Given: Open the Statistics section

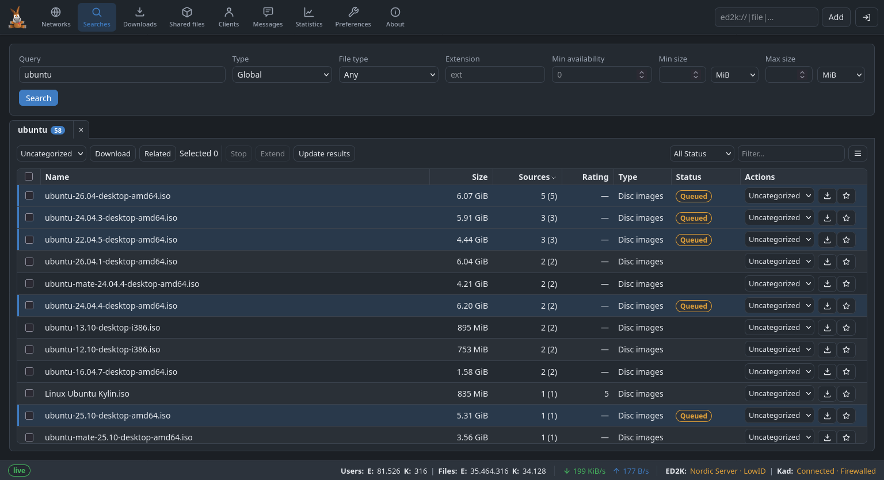Looking at the screenshot, I should [x=309, y=17].
